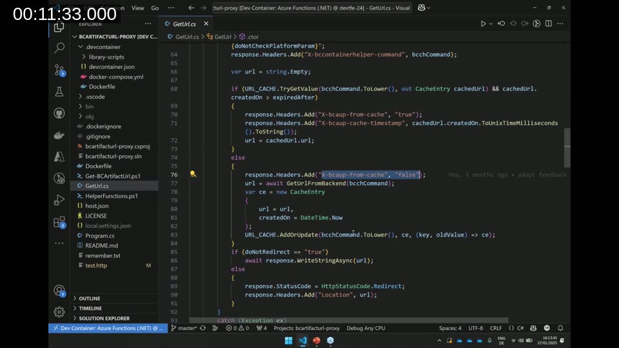This screenshot has width=619, height=348.
Task: Open the Testing flask icon
Action: click(59, 92)
